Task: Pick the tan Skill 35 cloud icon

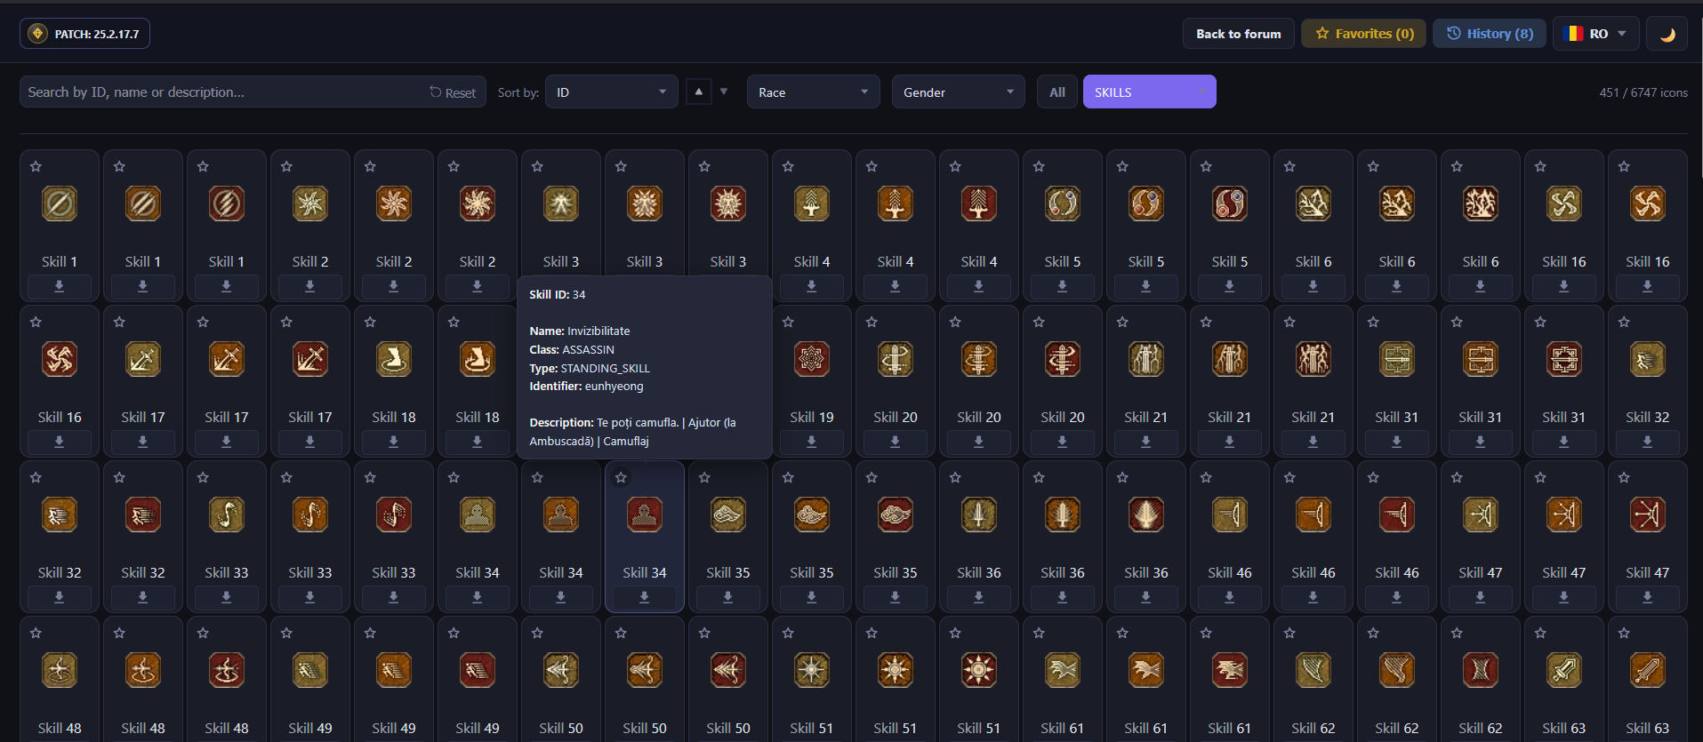Action: tap(728, 515)
